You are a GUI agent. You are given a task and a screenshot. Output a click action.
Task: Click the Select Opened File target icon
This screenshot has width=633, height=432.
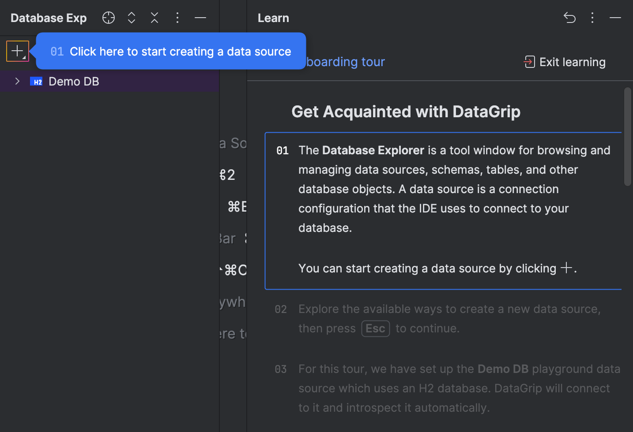[109, 18]
